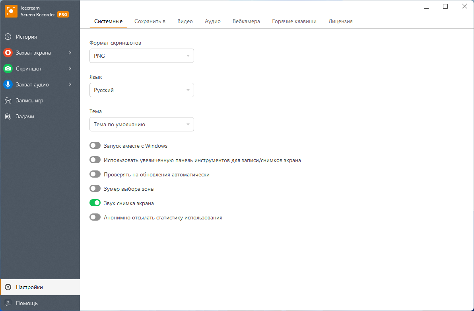
Task: Click the red screen capture icon
Action: 8,53
